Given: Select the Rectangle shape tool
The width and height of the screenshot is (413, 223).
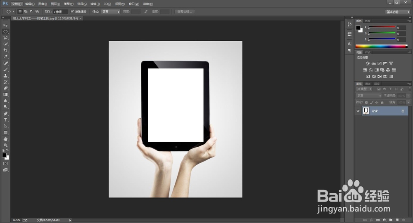Looking at the screenshot, I should coord(5,133).
